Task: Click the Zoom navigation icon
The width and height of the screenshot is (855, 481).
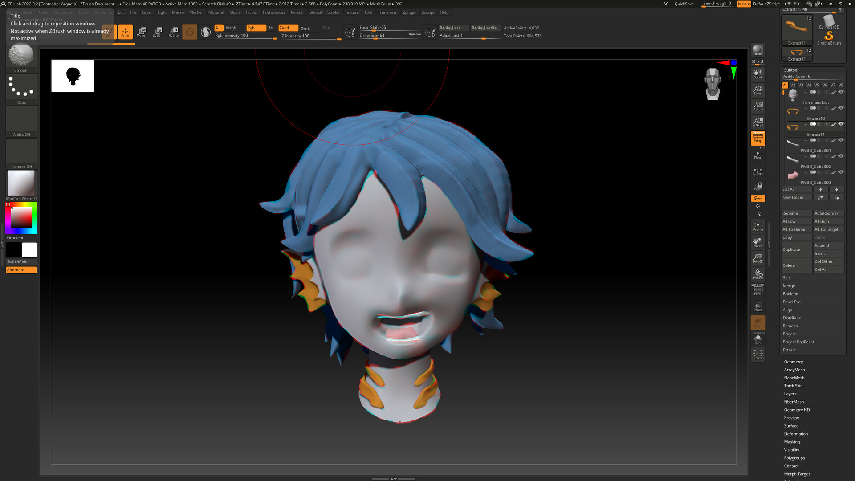Action: (x=758, y=89)
